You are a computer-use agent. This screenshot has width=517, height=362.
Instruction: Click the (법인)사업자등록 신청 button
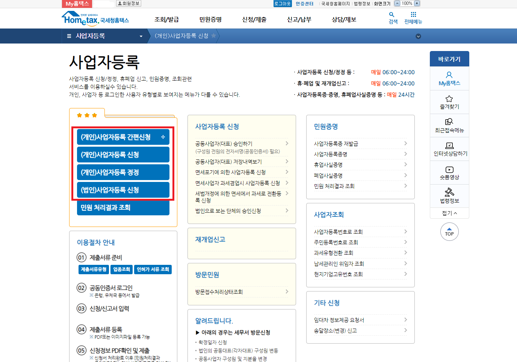[x=123, y=190]
